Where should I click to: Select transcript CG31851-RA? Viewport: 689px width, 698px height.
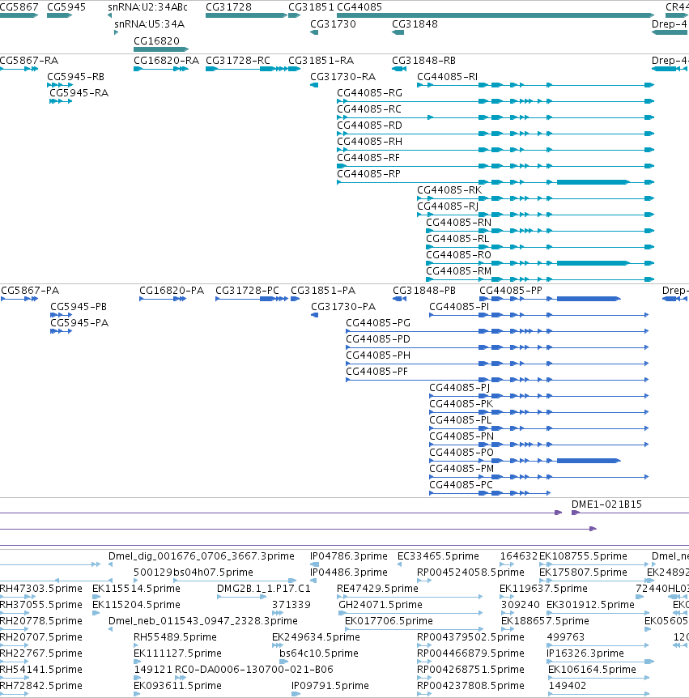321,61
